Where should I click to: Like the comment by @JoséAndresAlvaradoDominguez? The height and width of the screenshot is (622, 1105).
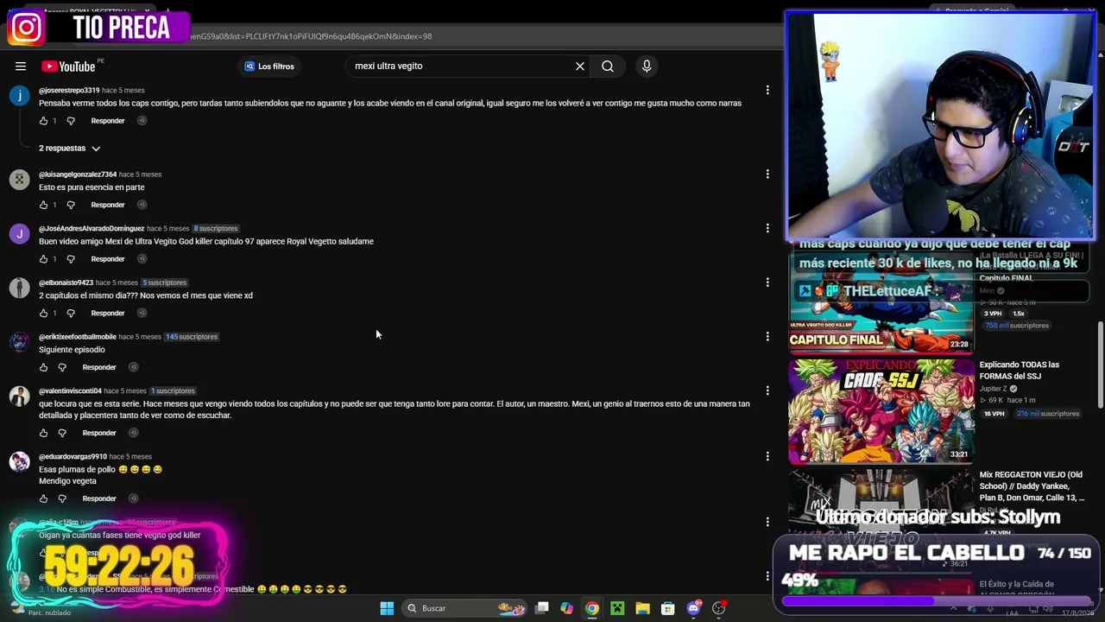(x=43, y=259)
